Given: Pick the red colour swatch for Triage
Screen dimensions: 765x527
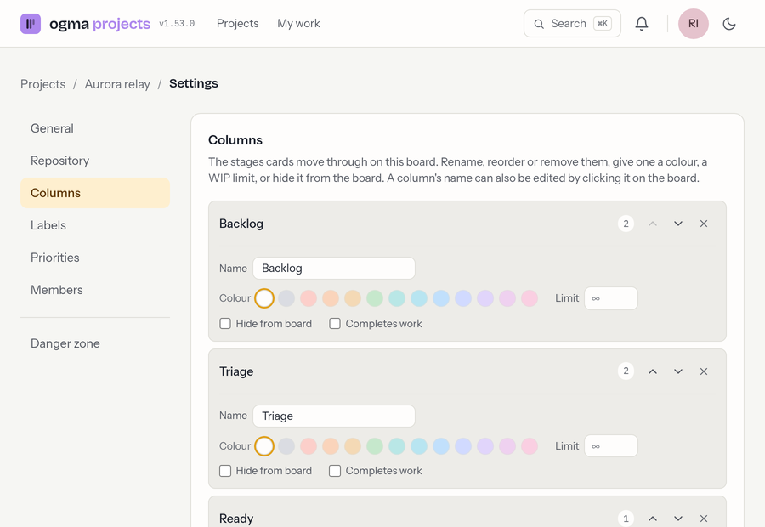Looking at the screenshot, I should [309, 446].
